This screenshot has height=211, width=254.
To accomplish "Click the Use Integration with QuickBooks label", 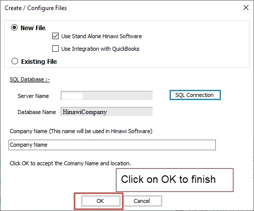I will (x=100, y=49).
